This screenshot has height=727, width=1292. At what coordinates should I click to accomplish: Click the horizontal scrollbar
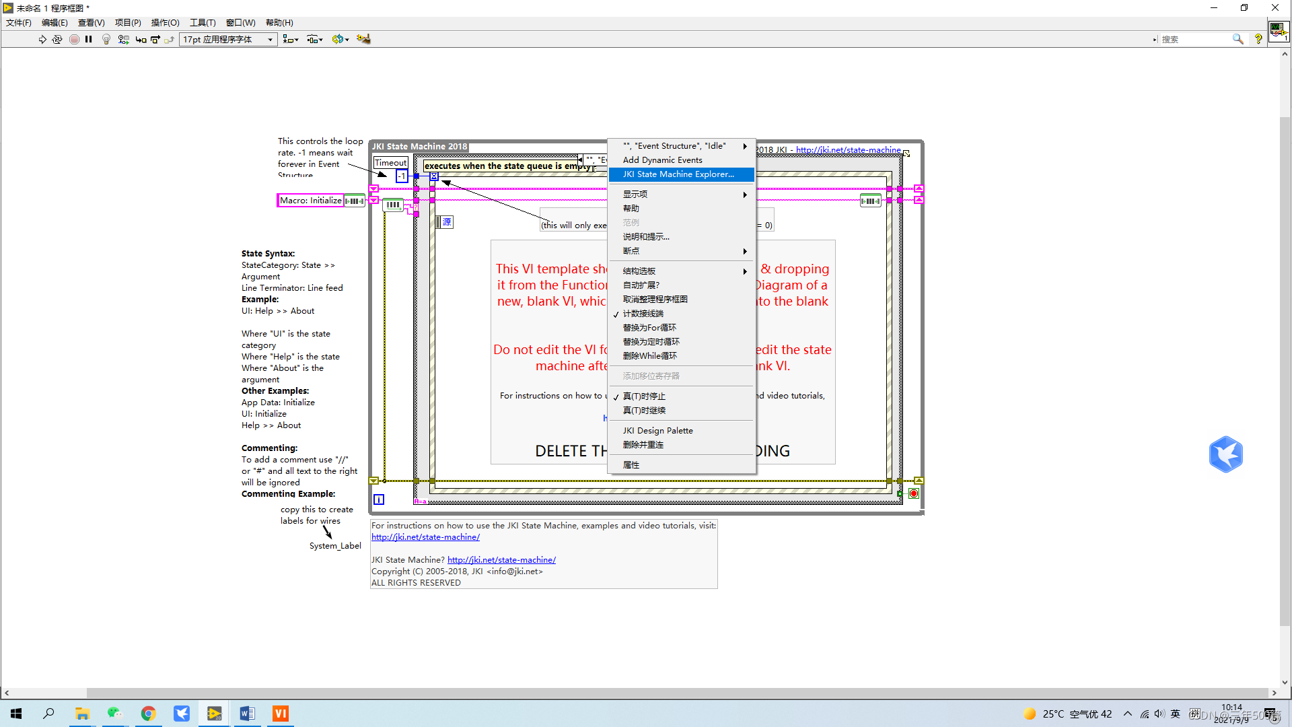(x=676, y=693)
